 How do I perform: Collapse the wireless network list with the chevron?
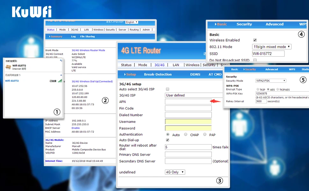(x=61, y=75)
